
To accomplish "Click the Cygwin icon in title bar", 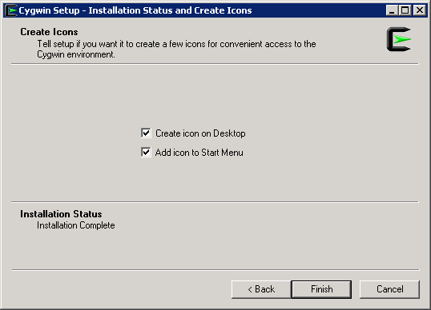I will (11, 10).
